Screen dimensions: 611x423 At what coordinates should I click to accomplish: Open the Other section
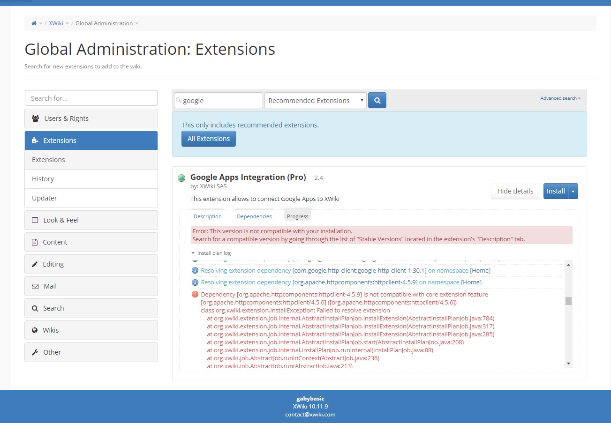tap(91, 352)
